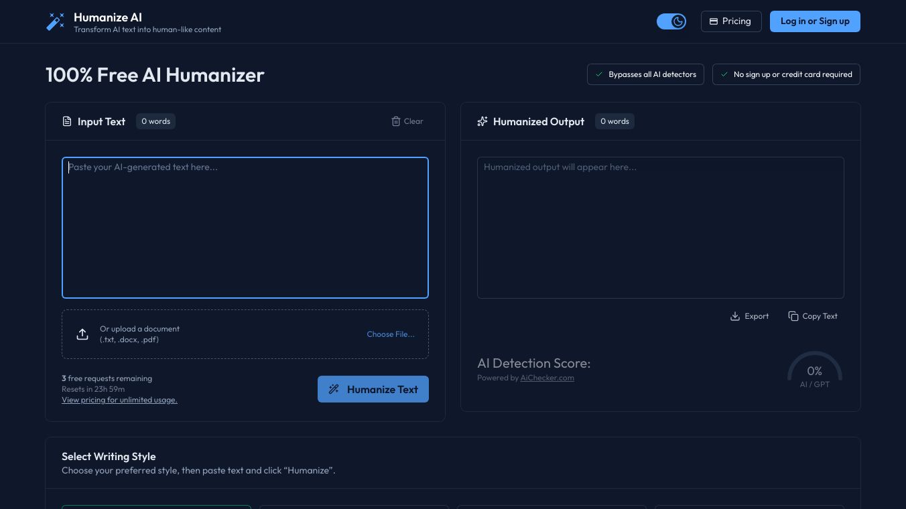This screenshot has width=906, height=509.
Task: Click the free requests remaining text
Action: click(x=107, y=378)
